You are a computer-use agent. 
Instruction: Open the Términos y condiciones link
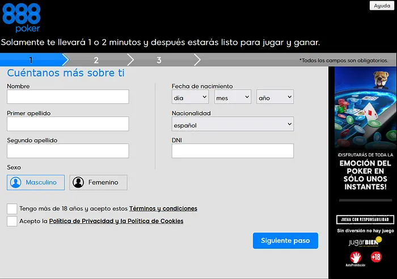tap(163, 209)
